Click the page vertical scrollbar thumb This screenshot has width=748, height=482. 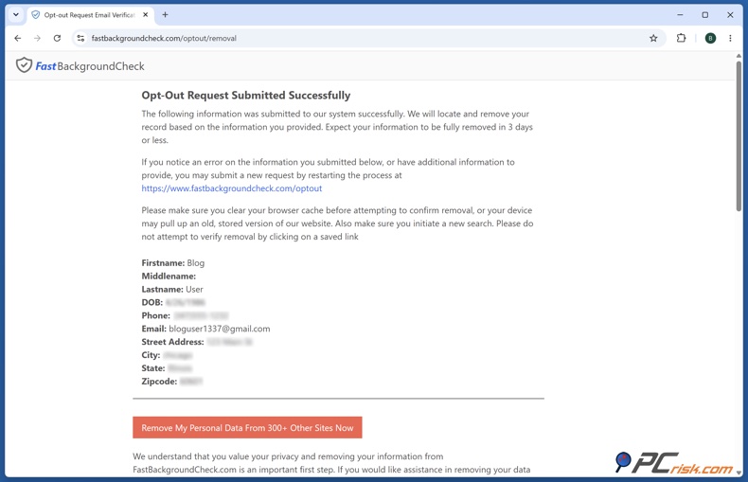739,135
